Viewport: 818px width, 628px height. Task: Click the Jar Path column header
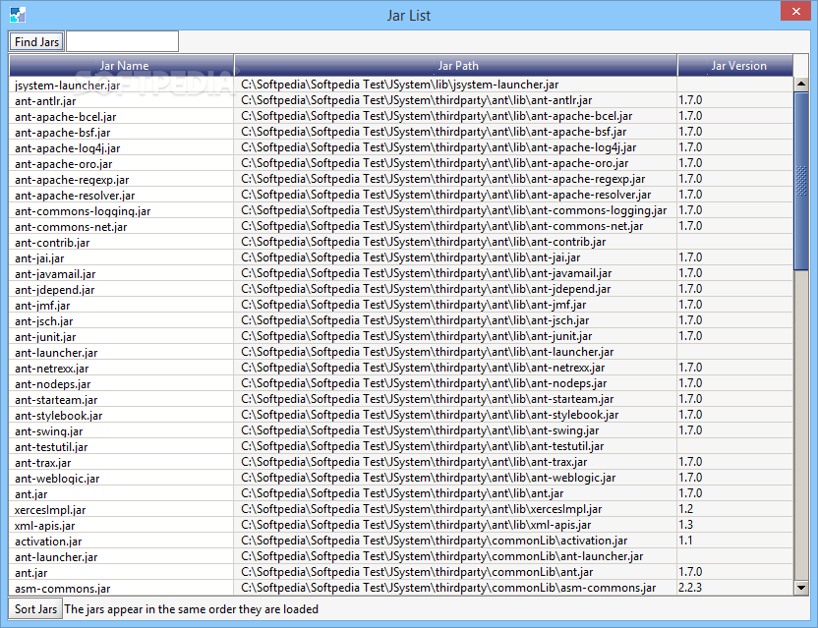pos(456,66)
